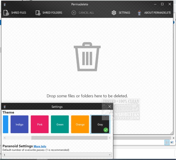Viewport: 176px width, 160px height.
Task: Maximize the Permadelete window
Action: (162, 4)
